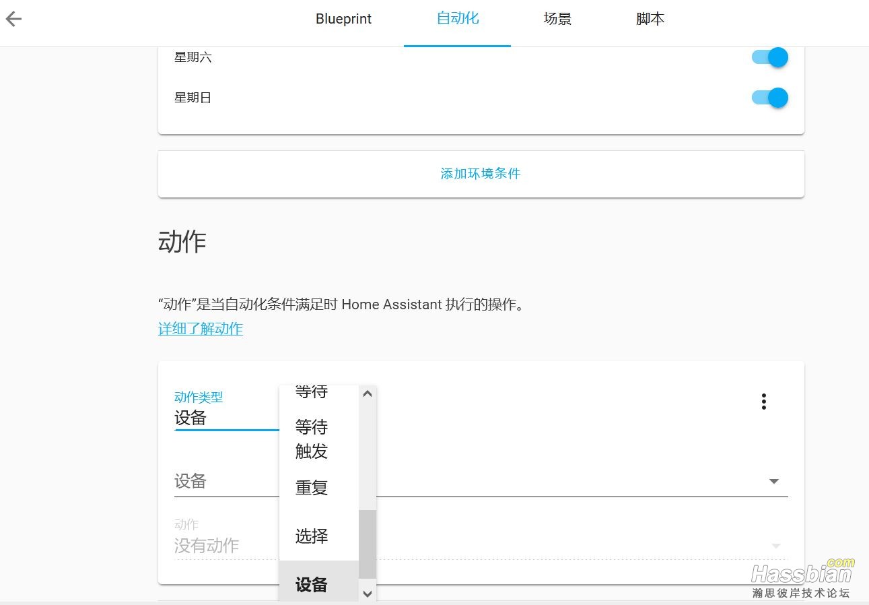
Task: Click the 设备 device input field
Action: (x=481, y=482)
